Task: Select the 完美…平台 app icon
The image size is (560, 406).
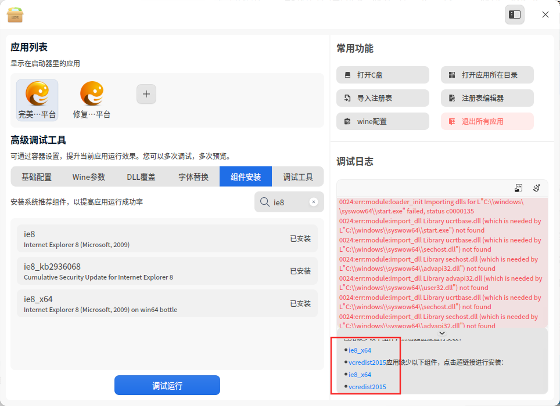Action: (x=37, y=100)
